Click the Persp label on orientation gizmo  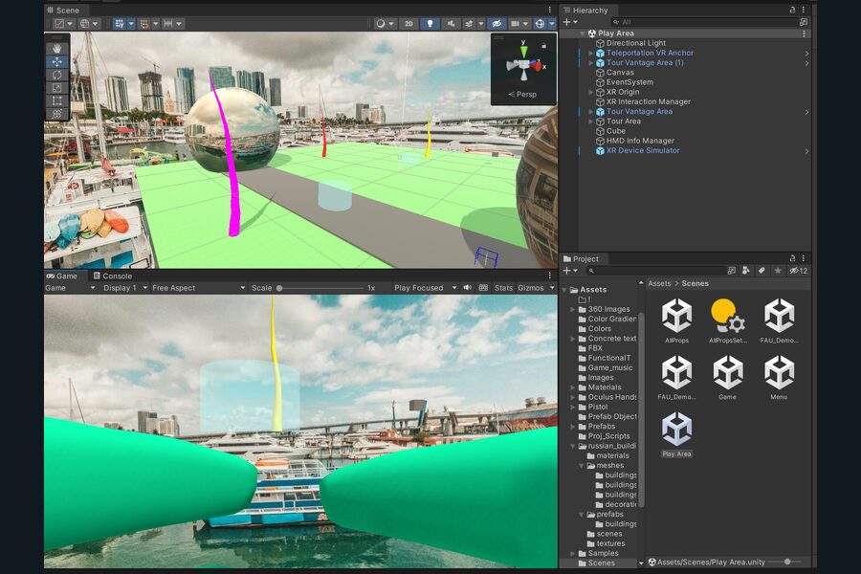(522, 95)
